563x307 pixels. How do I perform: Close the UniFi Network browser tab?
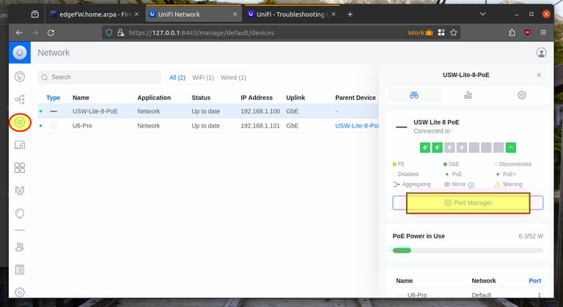coord(235,15)
